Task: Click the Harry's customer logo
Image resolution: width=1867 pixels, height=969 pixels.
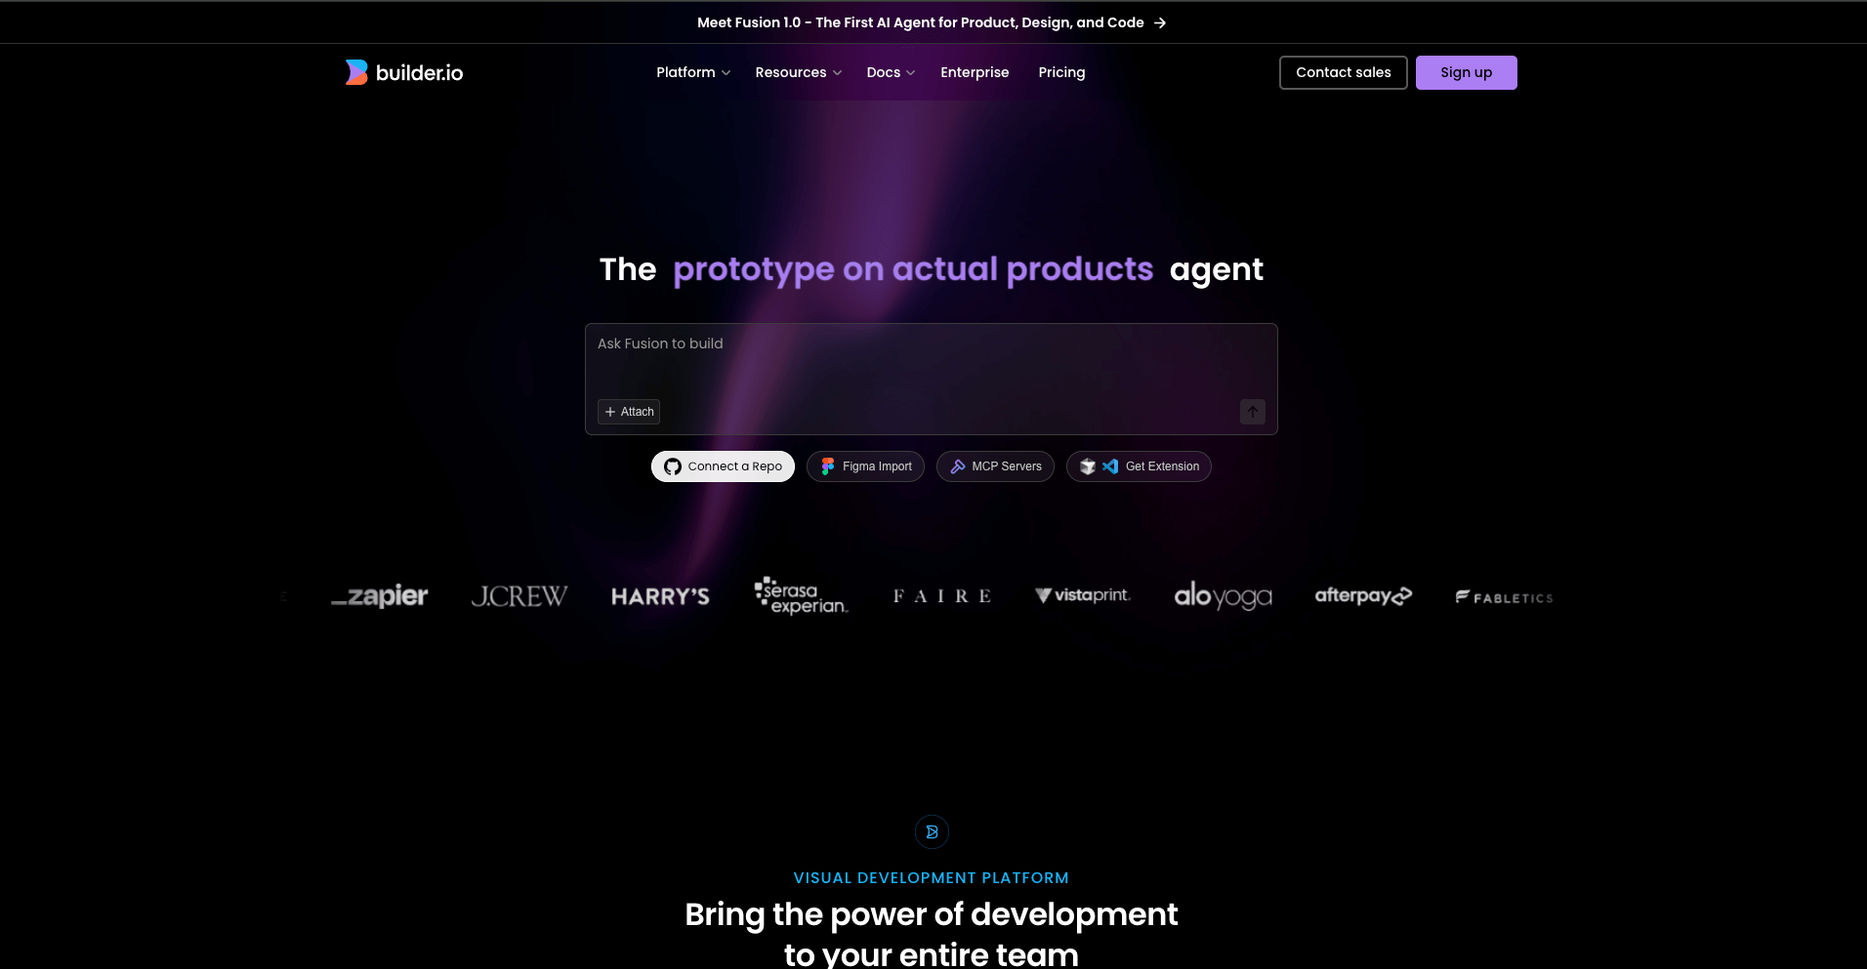Action: 660,596
